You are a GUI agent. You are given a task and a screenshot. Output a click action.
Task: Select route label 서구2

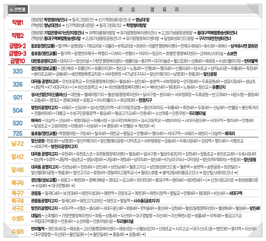click(x=17, y=208)
